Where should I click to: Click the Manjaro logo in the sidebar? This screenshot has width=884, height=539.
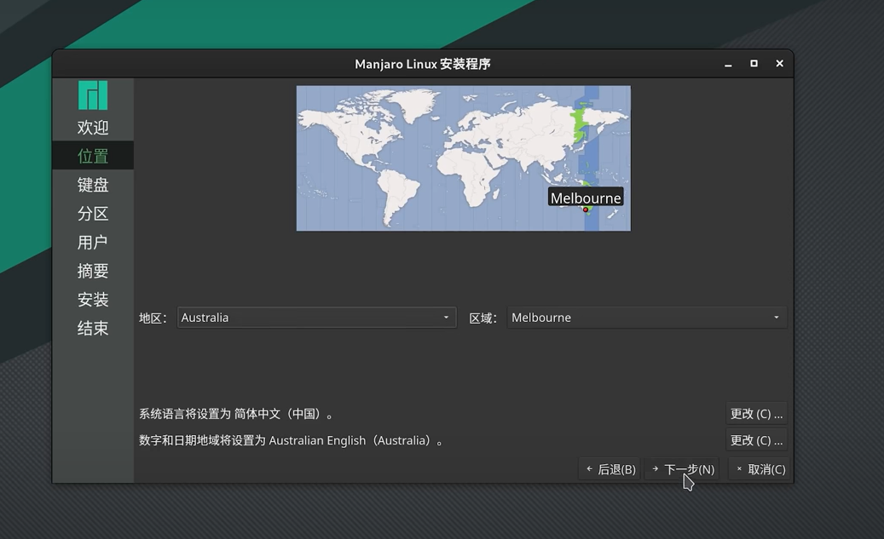point(92,95)
